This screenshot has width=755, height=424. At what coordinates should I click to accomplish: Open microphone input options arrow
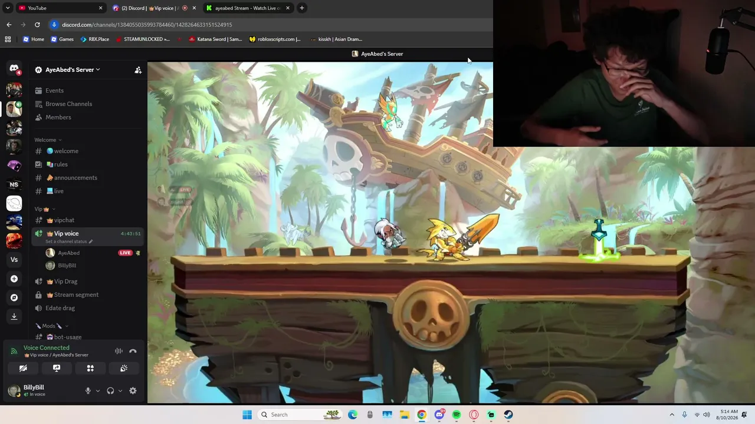tap(97, 390)
